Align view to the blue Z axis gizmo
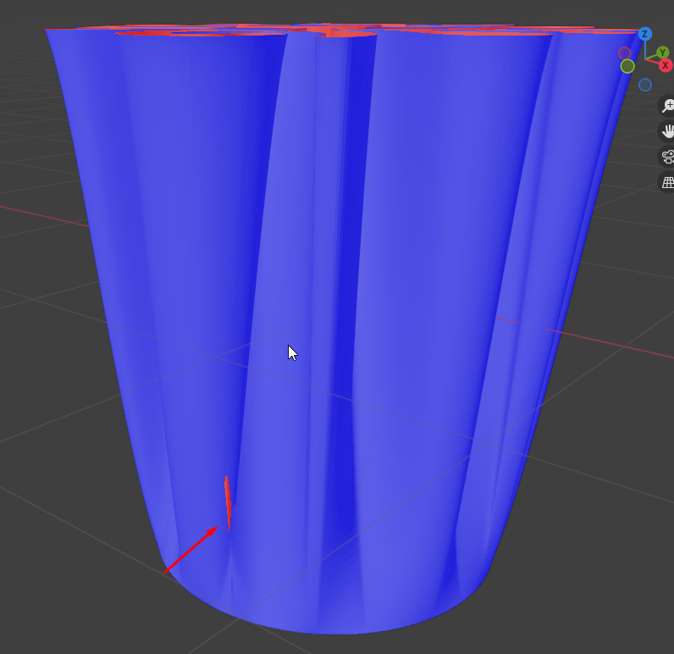This screenshot has height=654, width=674. coord(644,34)
